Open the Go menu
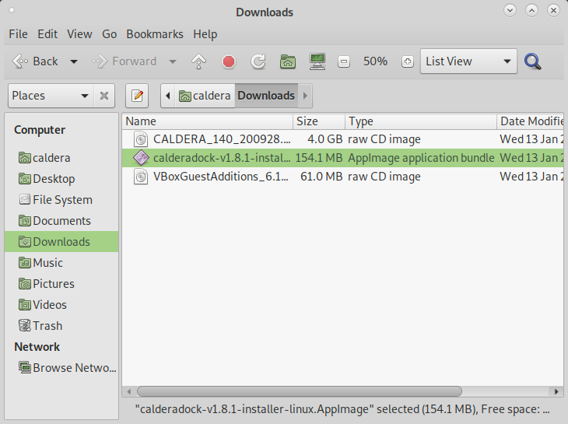The height and width of the screenshot is (424, 568). click(x=109, y=34)
